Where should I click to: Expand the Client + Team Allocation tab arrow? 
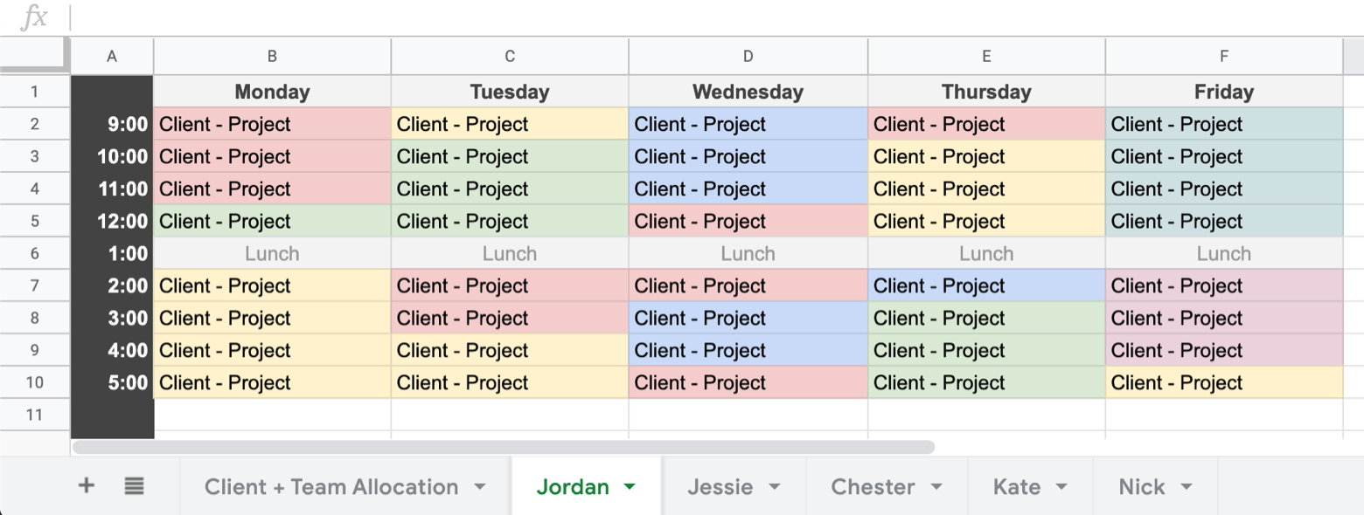click(x=480, y=487)
